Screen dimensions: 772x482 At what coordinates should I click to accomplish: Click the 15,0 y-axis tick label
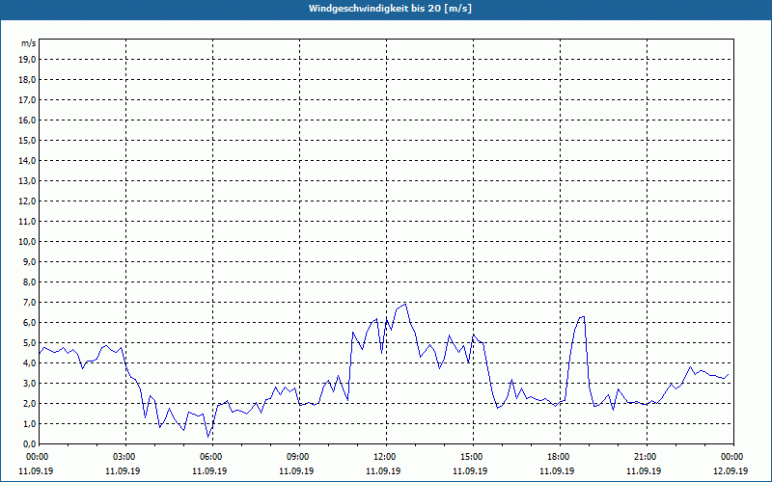point(27,140)
